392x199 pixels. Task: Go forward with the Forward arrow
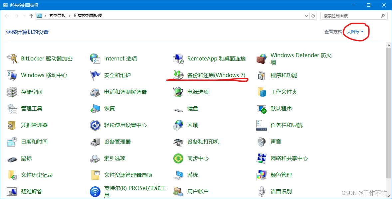[17, 16]
